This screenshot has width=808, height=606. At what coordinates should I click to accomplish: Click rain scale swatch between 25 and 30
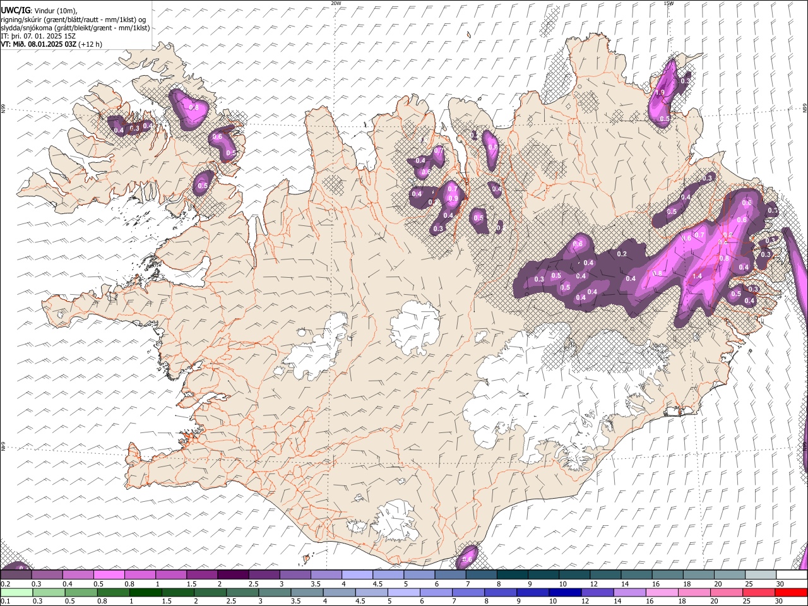pos(759,592)
